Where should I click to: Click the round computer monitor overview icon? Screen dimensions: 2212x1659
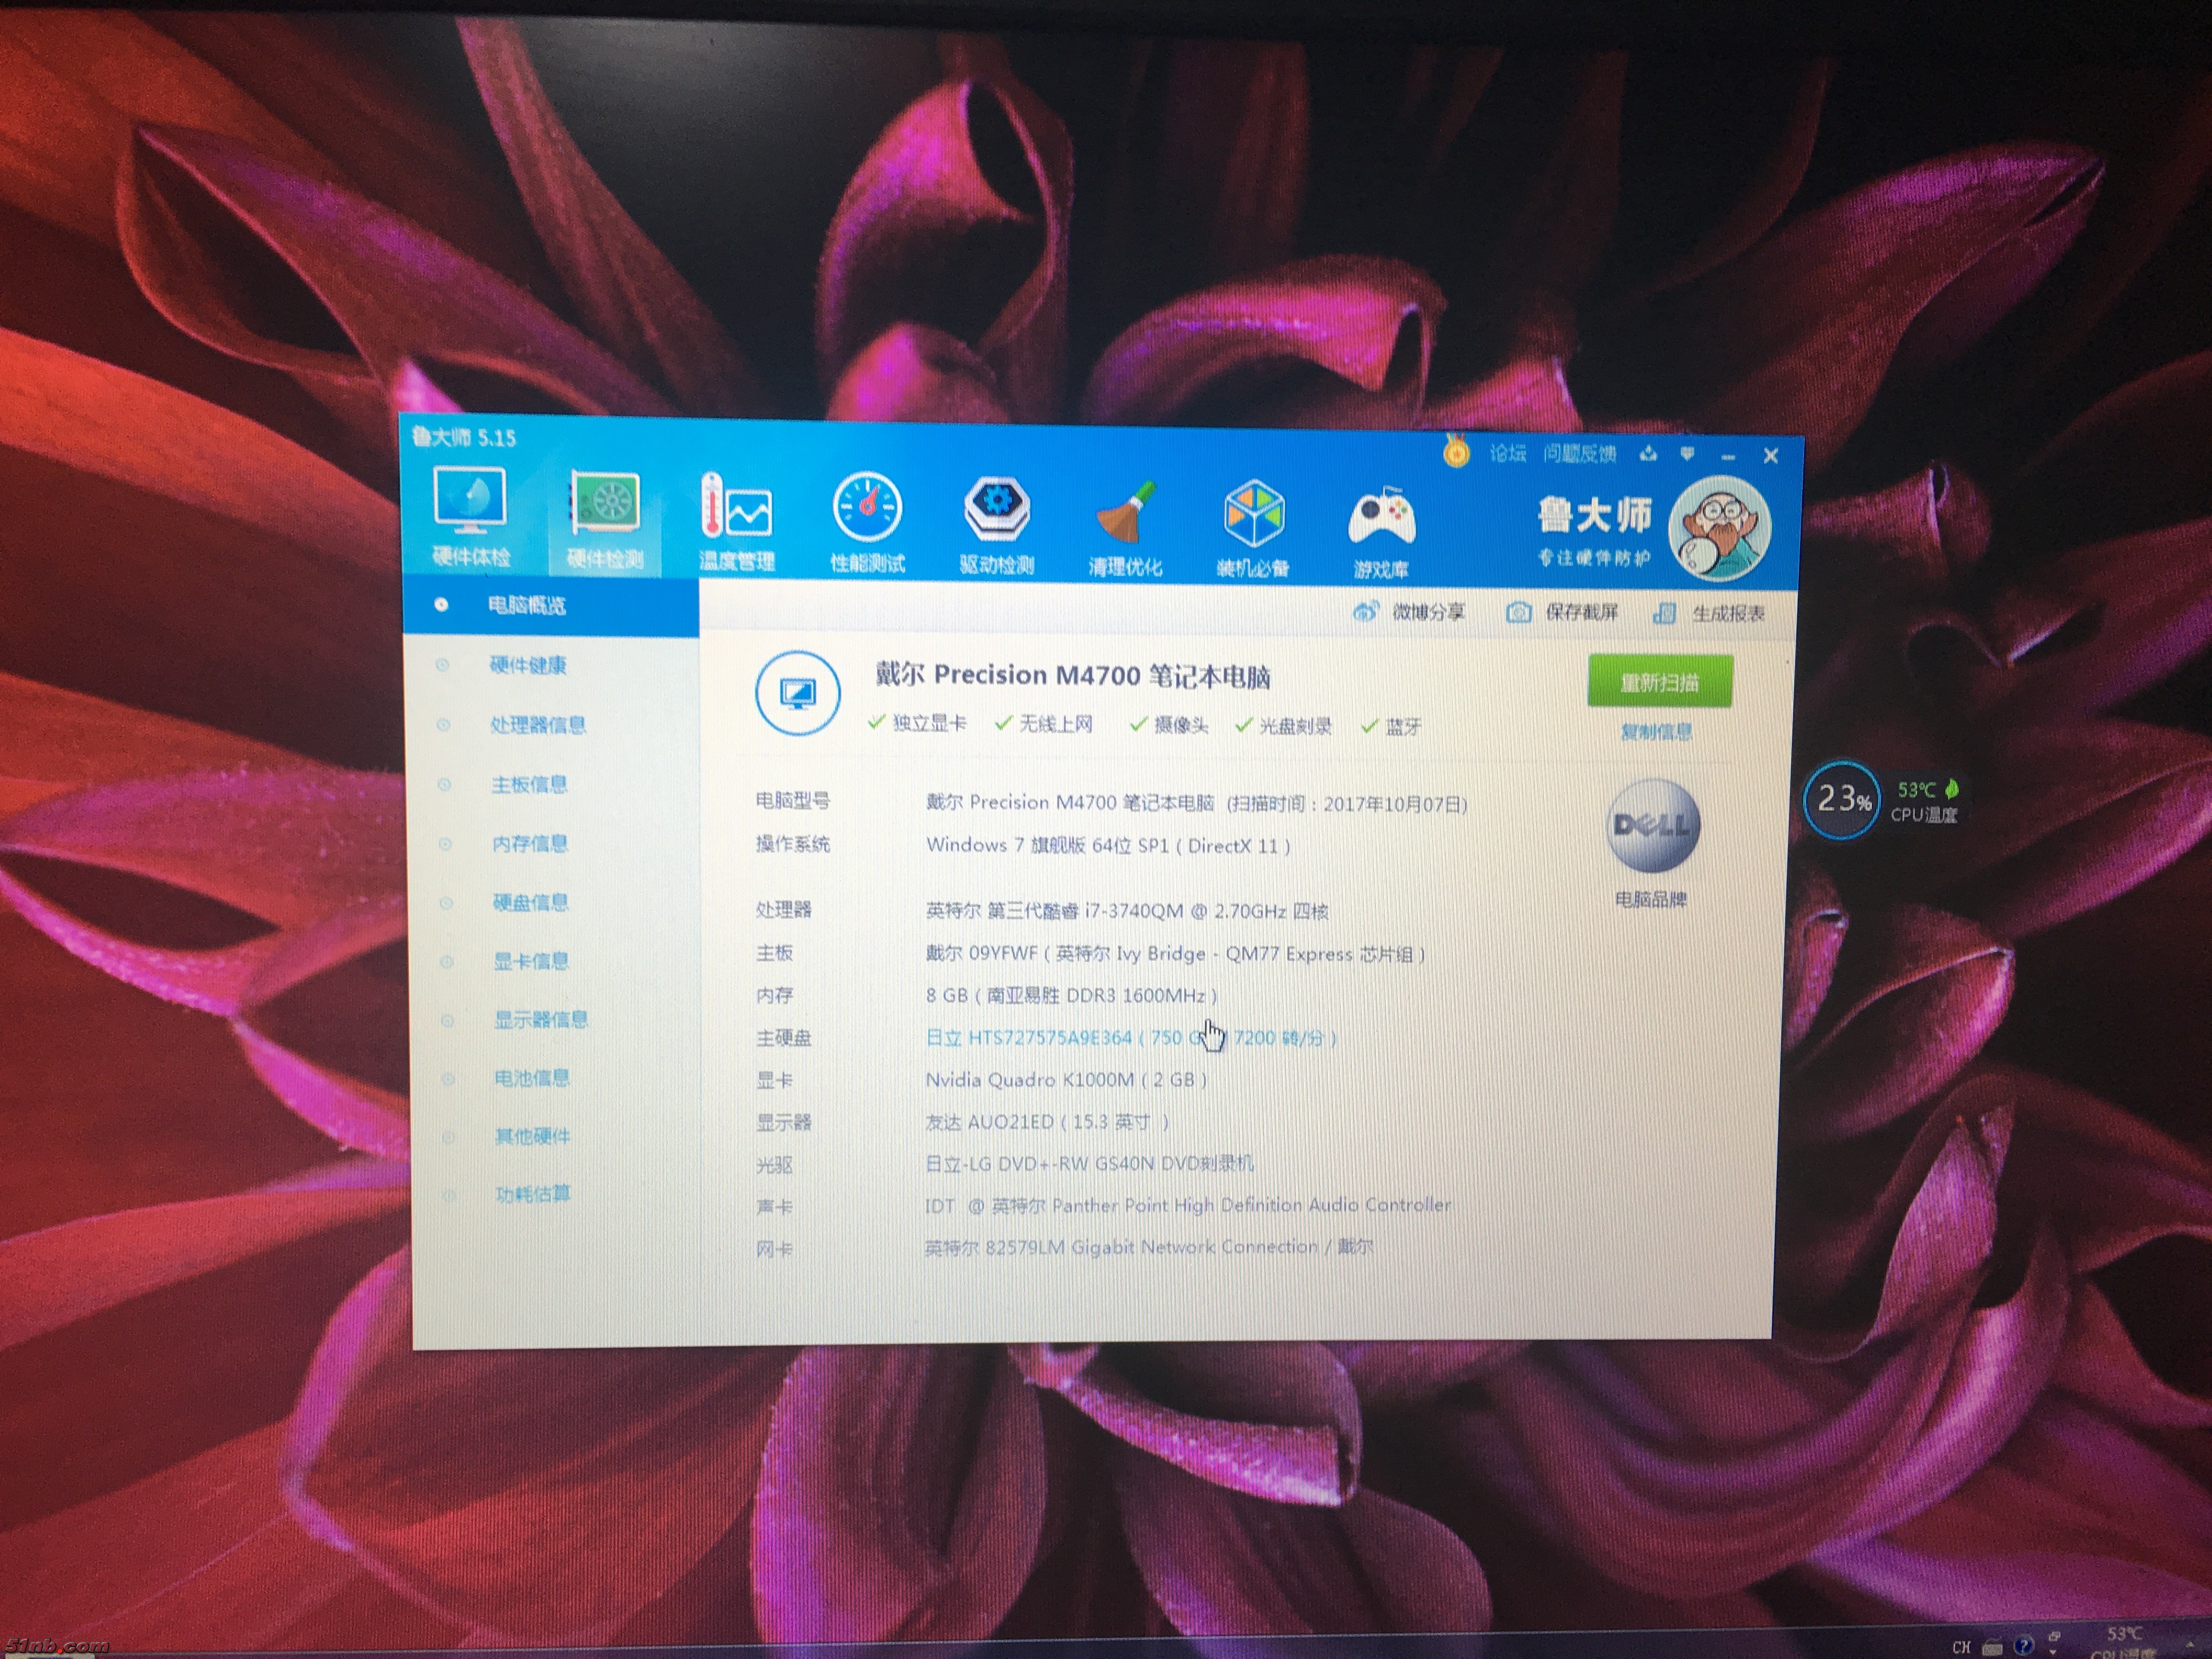[797, 692]
